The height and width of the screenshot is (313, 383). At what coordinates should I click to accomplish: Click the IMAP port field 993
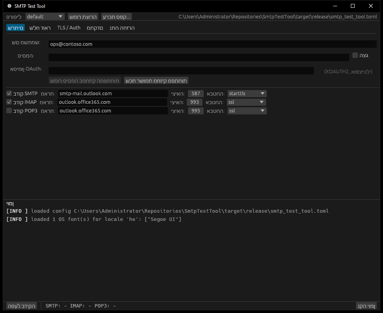pyautogui.click(x=194, y=102)
